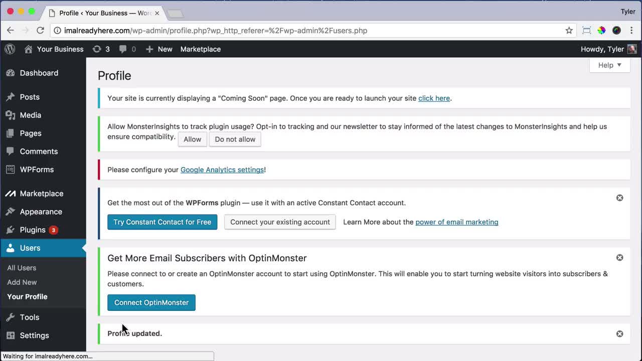The height and width of the screenshot is (361, 642).
Task: Click the updates icon showing 3
Action: point(97,49)
